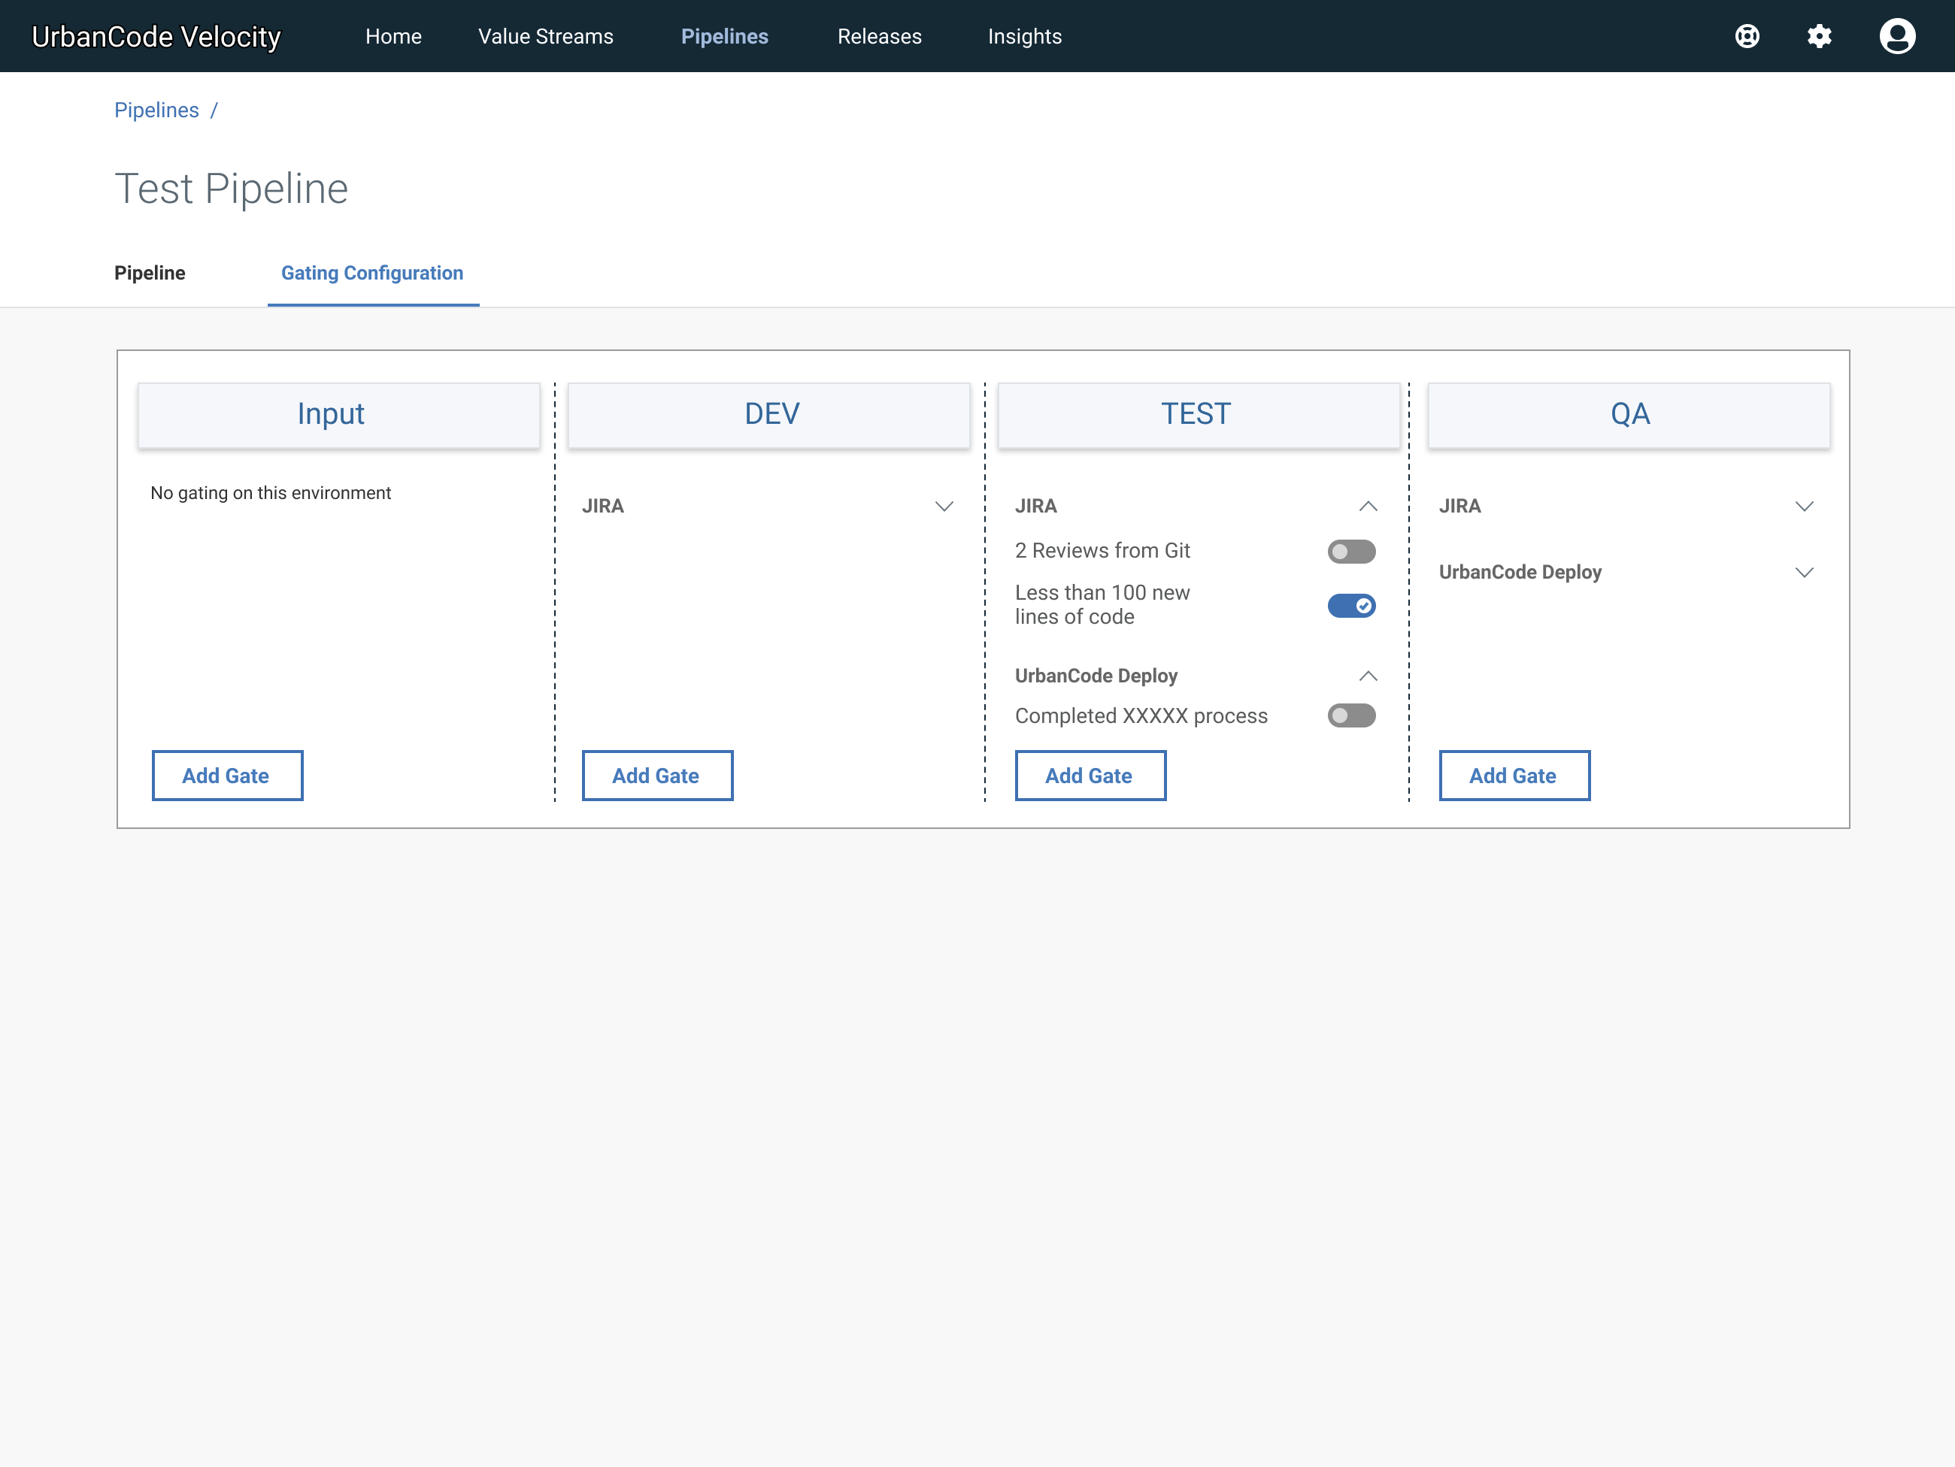This screenshot has width=1955, height=1467.
Task: Enable Completed XXXXX process toggle
Action: coord(1350,715)
